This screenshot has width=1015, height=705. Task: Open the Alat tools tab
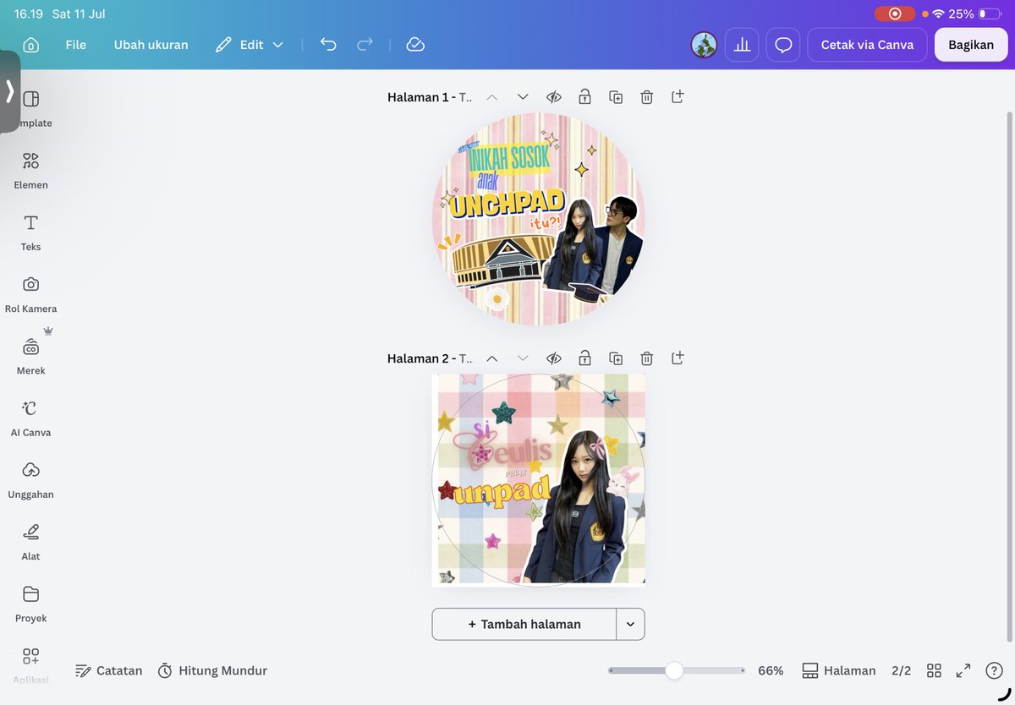point(31,542)
